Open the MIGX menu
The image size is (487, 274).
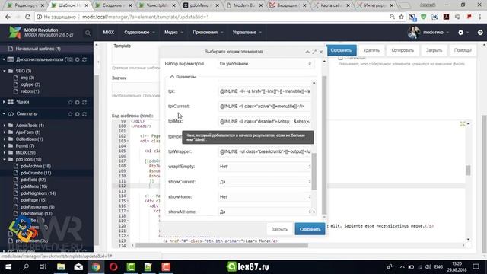[108, 32]
